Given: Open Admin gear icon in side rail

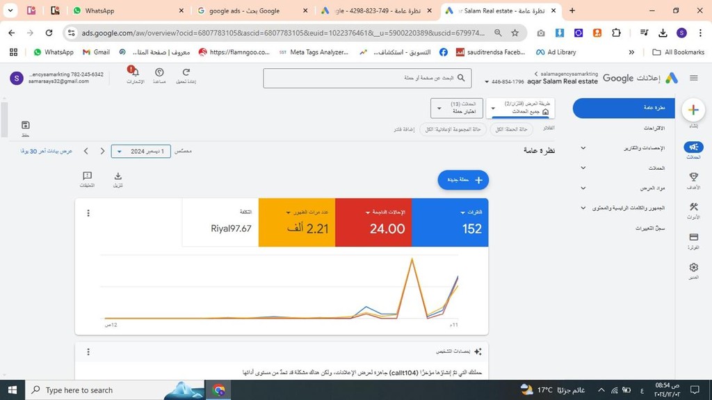Looking at the screenshot, I should point(693,267).
